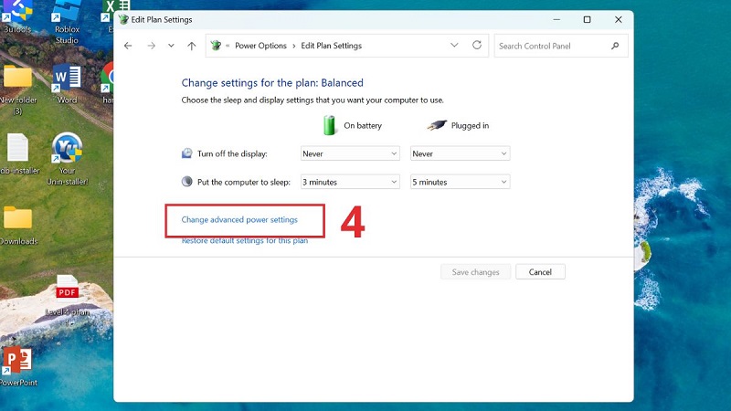Select the Downloads folder on the desktop

(17, 222)
